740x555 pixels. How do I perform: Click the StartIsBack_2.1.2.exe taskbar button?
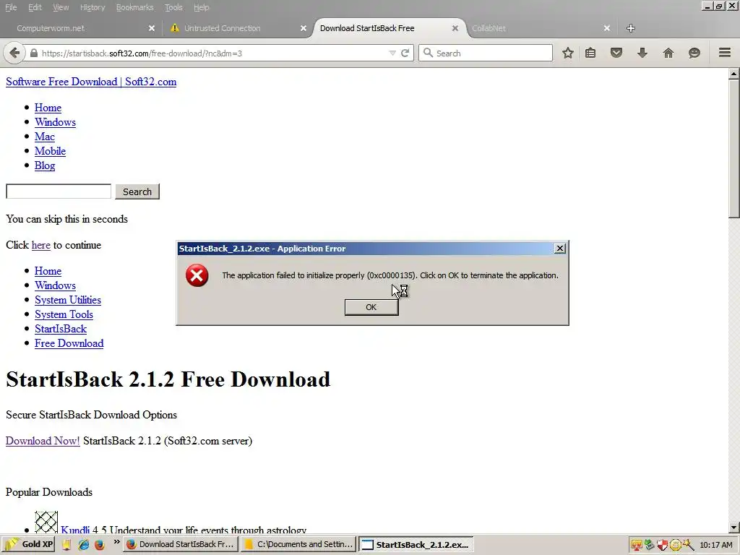click(416, 545)
